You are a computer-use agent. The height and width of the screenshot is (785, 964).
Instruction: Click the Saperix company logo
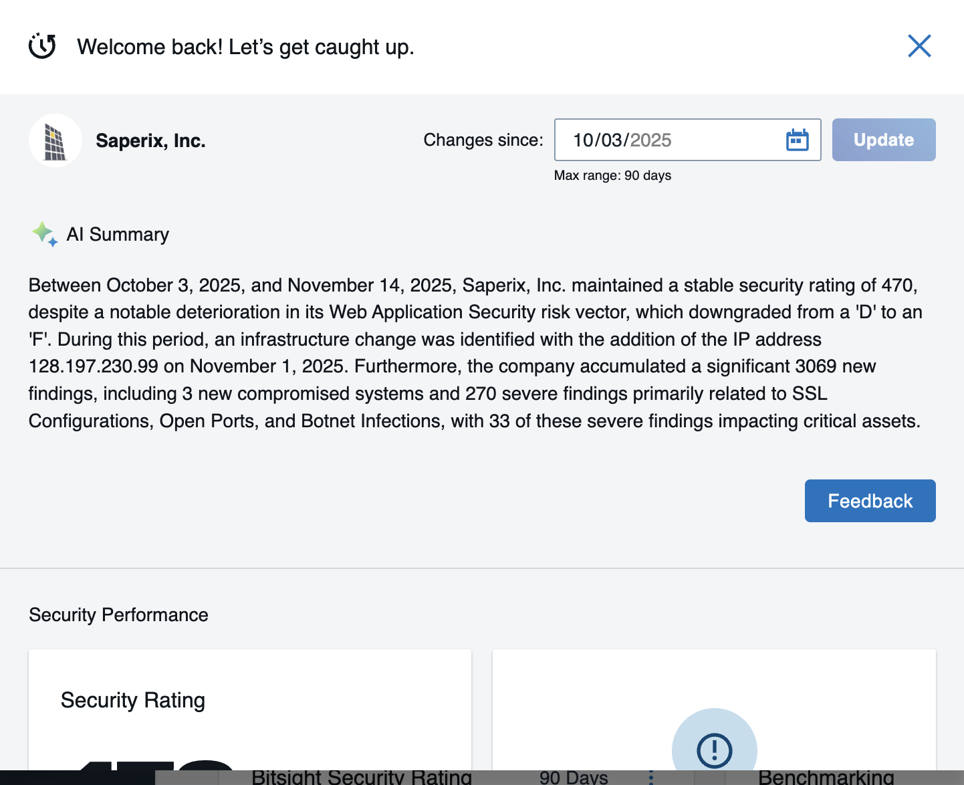55,140
